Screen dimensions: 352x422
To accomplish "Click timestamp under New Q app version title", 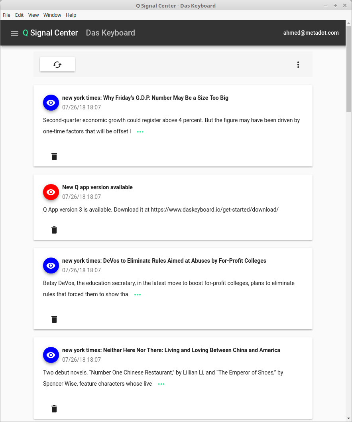I will click(81, 197).
